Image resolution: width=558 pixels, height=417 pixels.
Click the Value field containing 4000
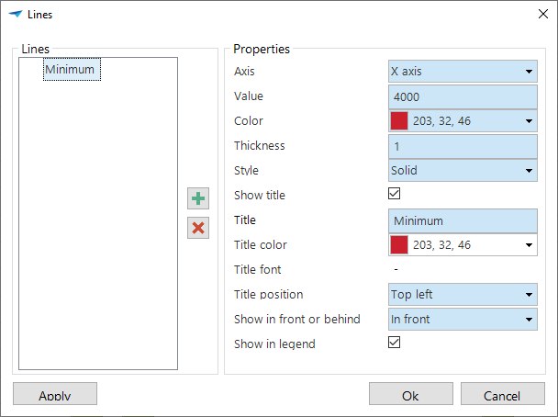[x=463, y=96]
